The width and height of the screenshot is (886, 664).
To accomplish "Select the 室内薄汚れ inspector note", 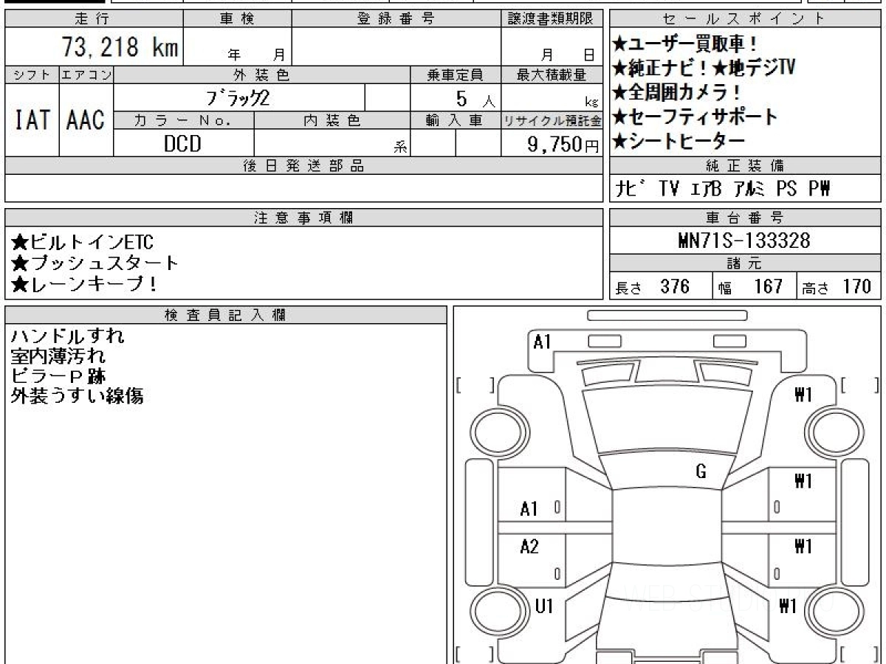I will (58, 356).
